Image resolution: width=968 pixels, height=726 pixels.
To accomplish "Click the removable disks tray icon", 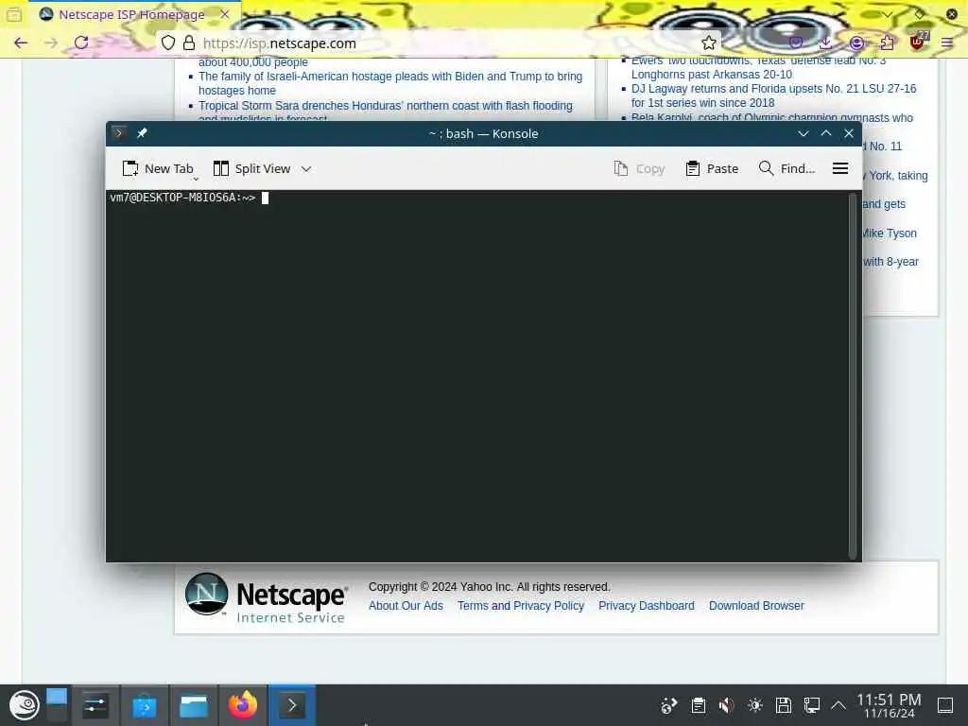I will point(784,705).
